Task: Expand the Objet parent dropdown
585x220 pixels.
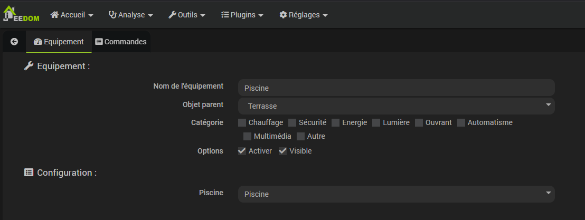Action: tap(396, 106)
